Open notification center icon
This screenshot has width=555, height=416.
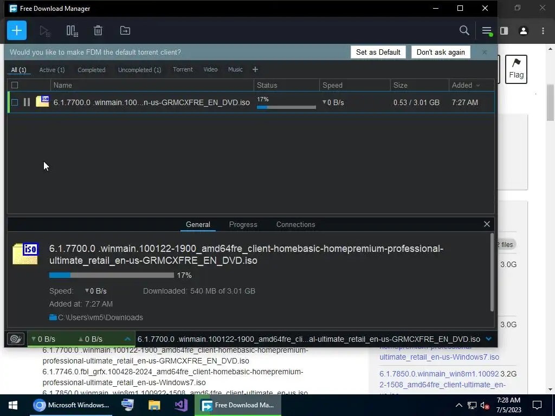tap(537, 405)
